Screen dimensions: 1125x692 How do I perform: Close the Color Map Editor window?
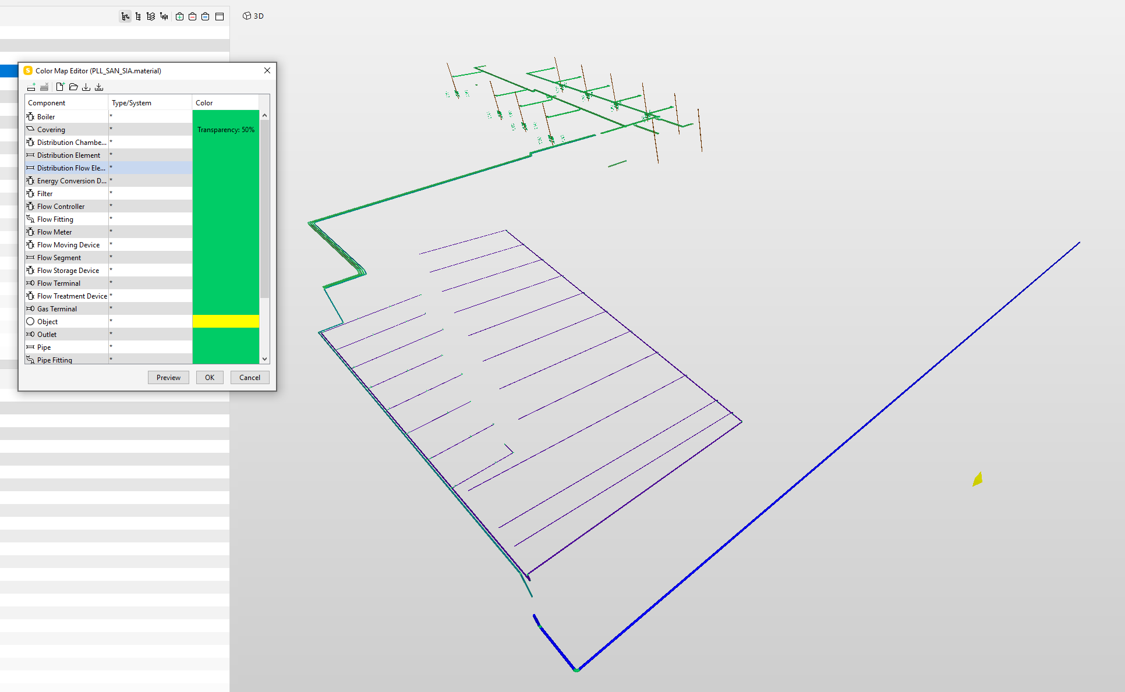pos(267,70)
